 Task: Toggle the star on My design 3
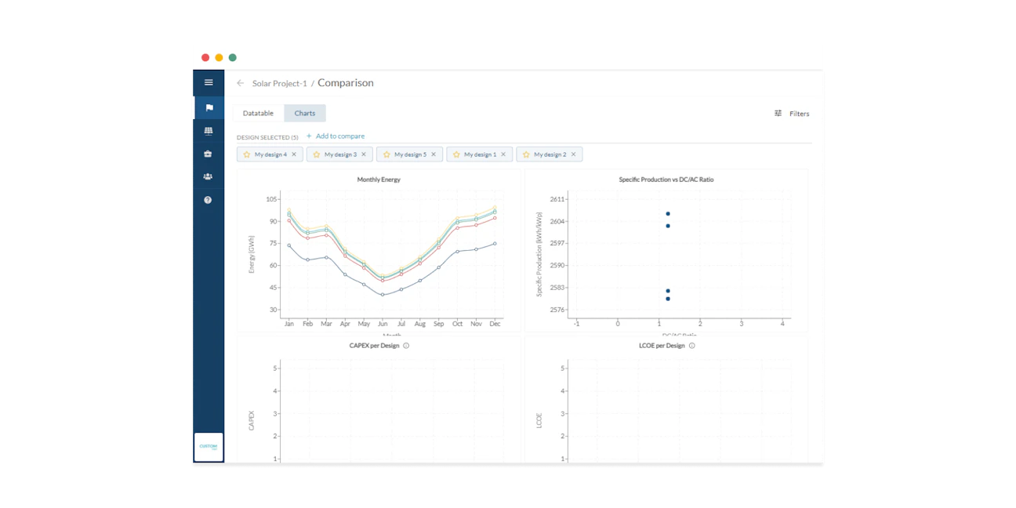[x=317, y=154]
